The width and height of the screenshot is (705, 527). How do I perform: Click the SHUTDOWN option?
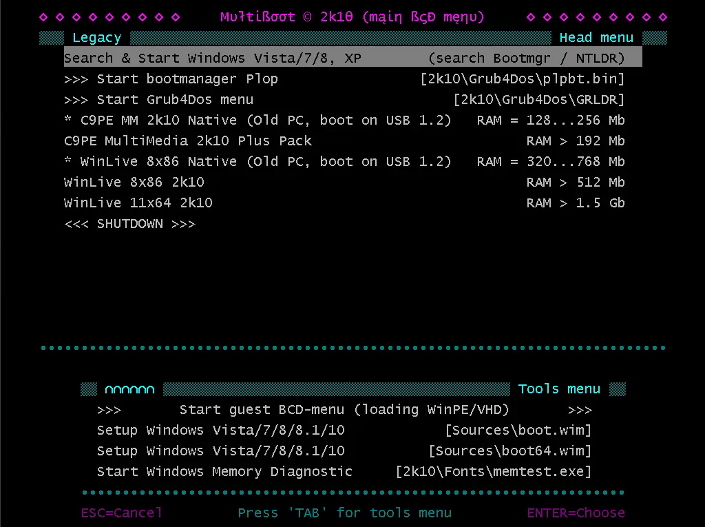point(130,224)
